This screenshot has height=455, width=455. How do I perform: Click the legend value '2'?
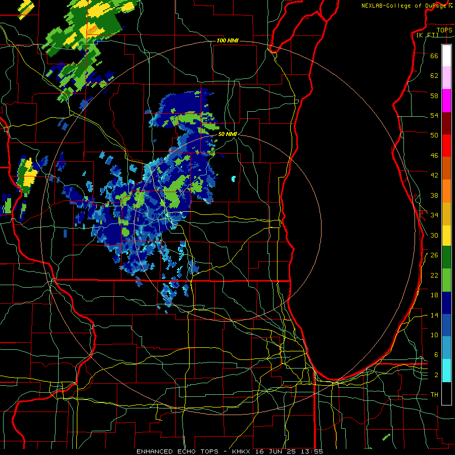(436, 375)
